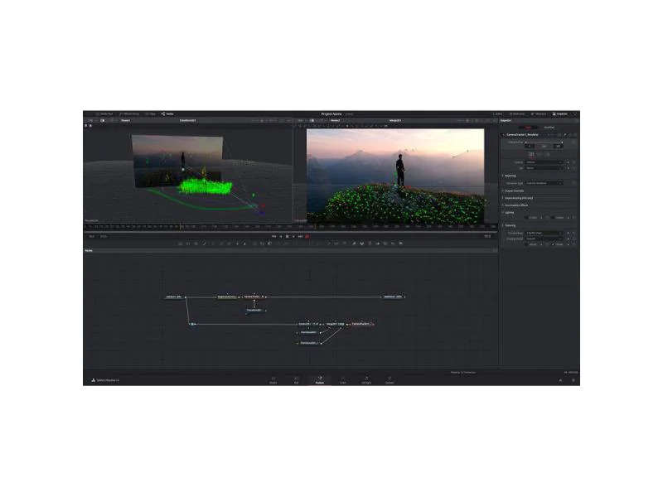This screenshot has height=497, width=663.
Task: Switch to Modifiers tab in Inspector
Action: tap(549, 128)
